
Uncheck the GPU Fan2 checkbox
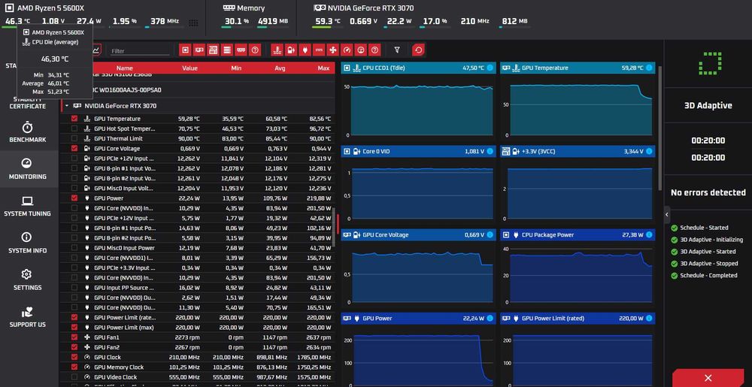click(74, 347)
